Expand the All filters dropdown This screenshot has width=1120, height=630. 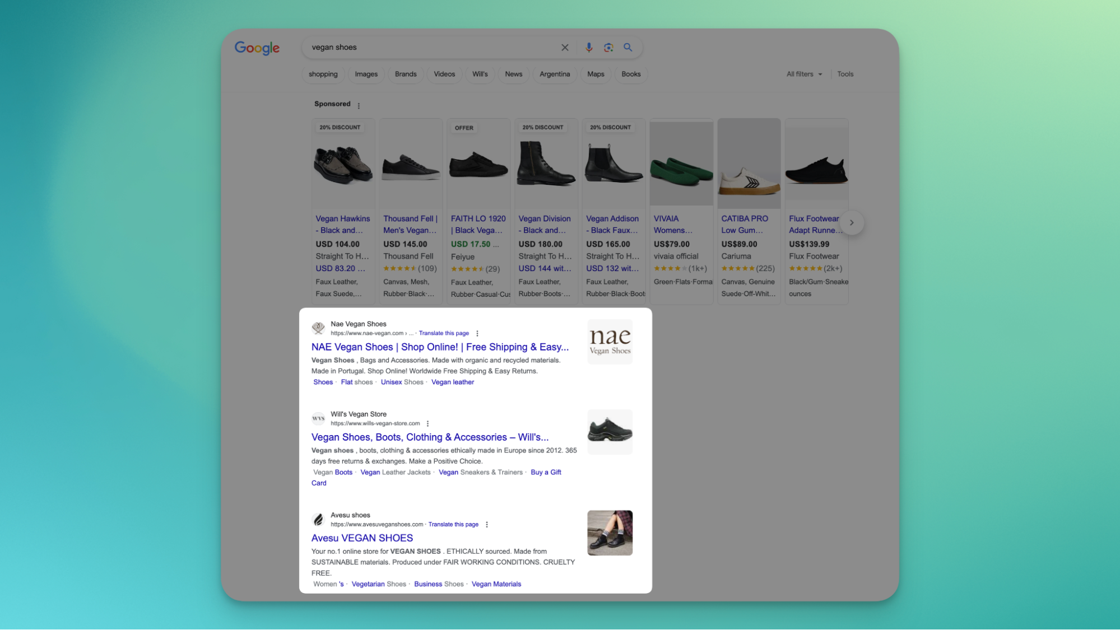pyautogui.click(x=804, y=74)
